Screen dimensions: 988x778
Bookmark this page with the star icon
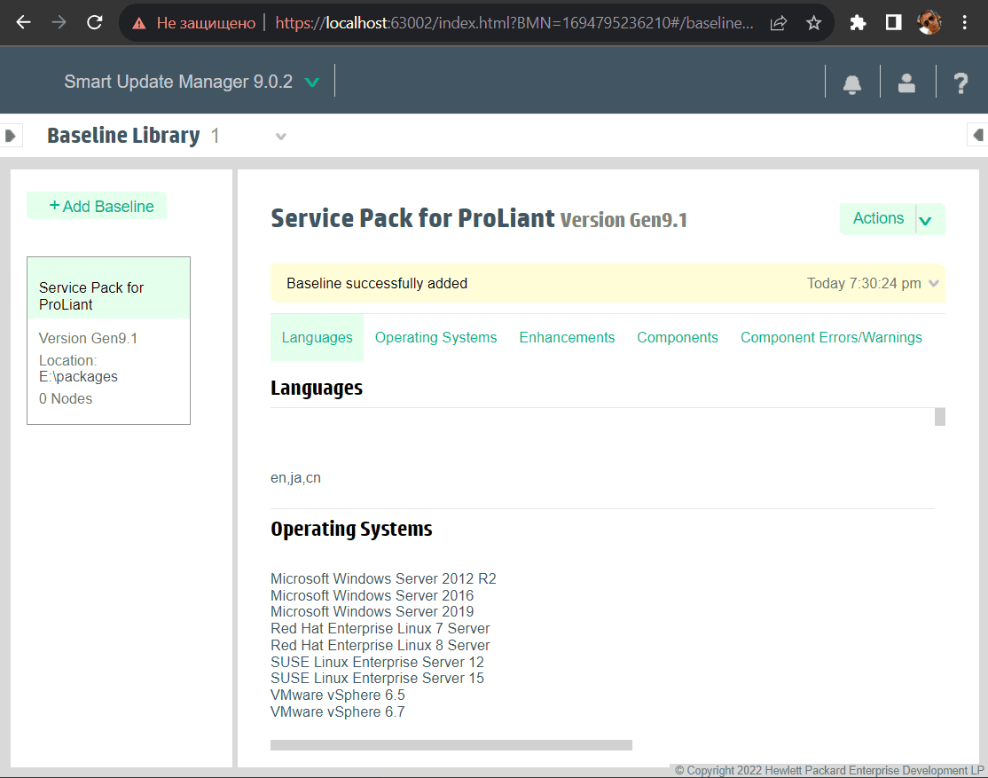pyautogui.click(x=813, y=23)
